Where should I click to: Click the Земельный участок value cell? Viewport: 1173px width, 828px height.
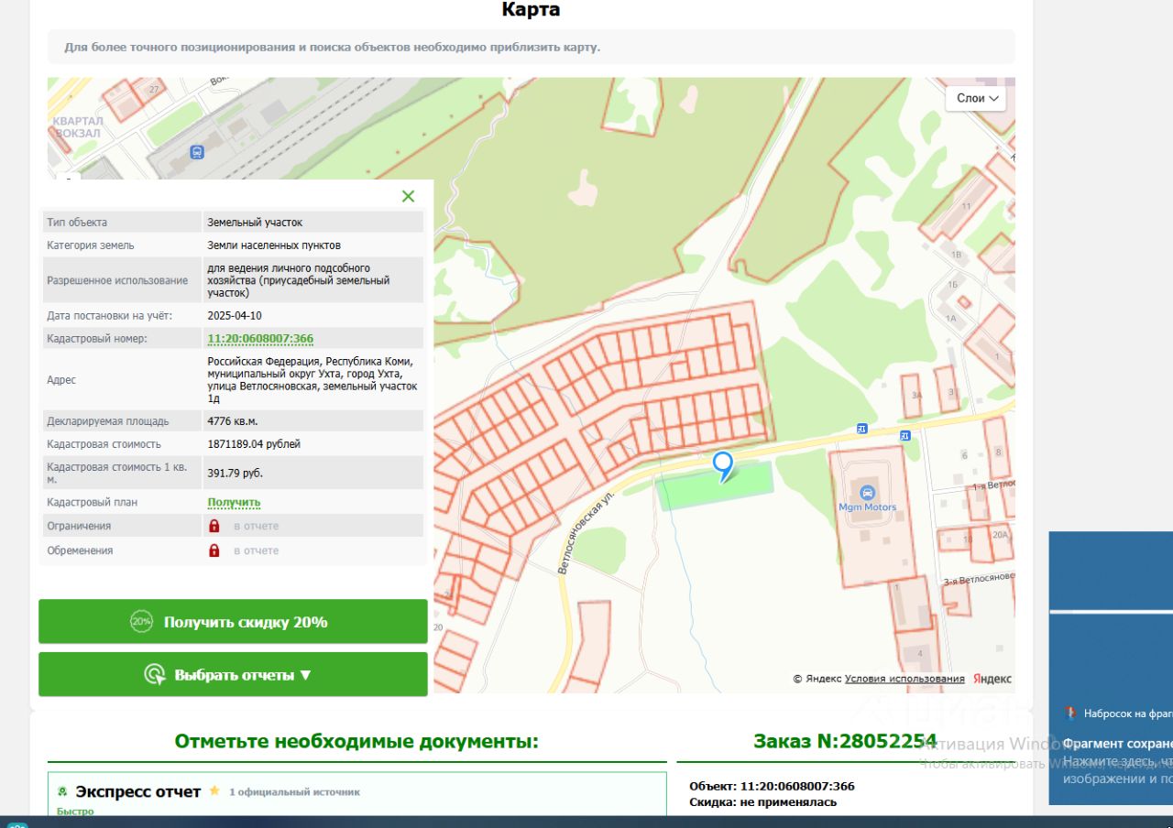[x=312, y=223]
